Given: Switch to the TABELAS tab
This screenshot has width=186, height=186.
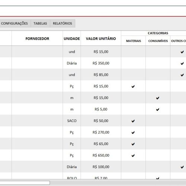Looking at the screenshot, I should (x=40, y=23).
